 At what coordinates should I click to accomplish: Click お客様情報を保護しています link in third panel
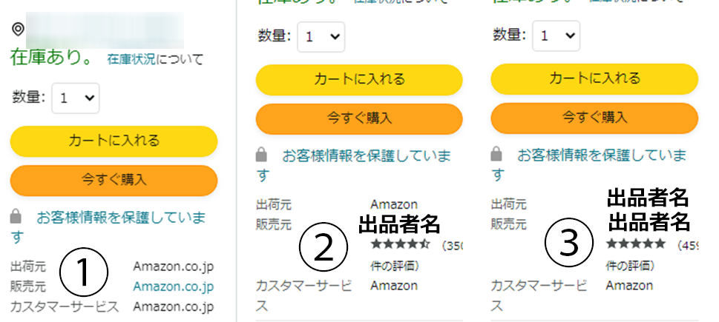(x=588, y=165)
